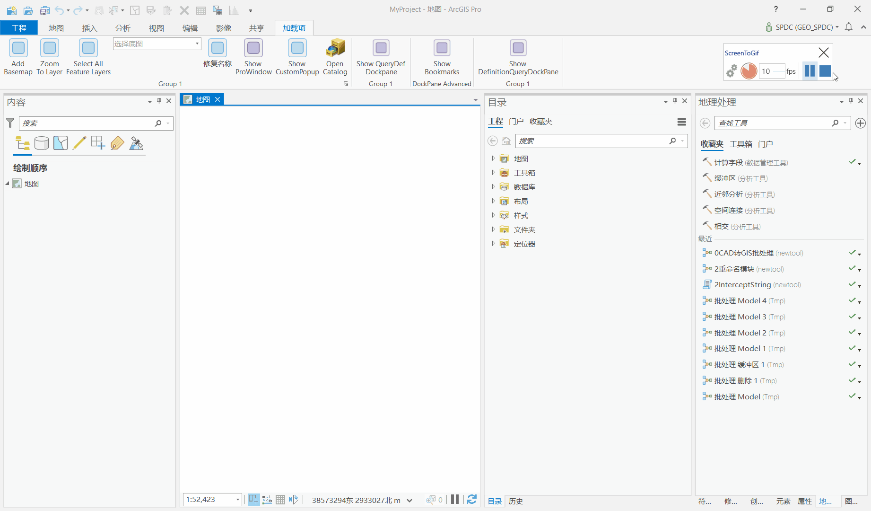Select List By Labeling tag icon
This screenshot has width=871, height=511.
(x=117, y=143)
